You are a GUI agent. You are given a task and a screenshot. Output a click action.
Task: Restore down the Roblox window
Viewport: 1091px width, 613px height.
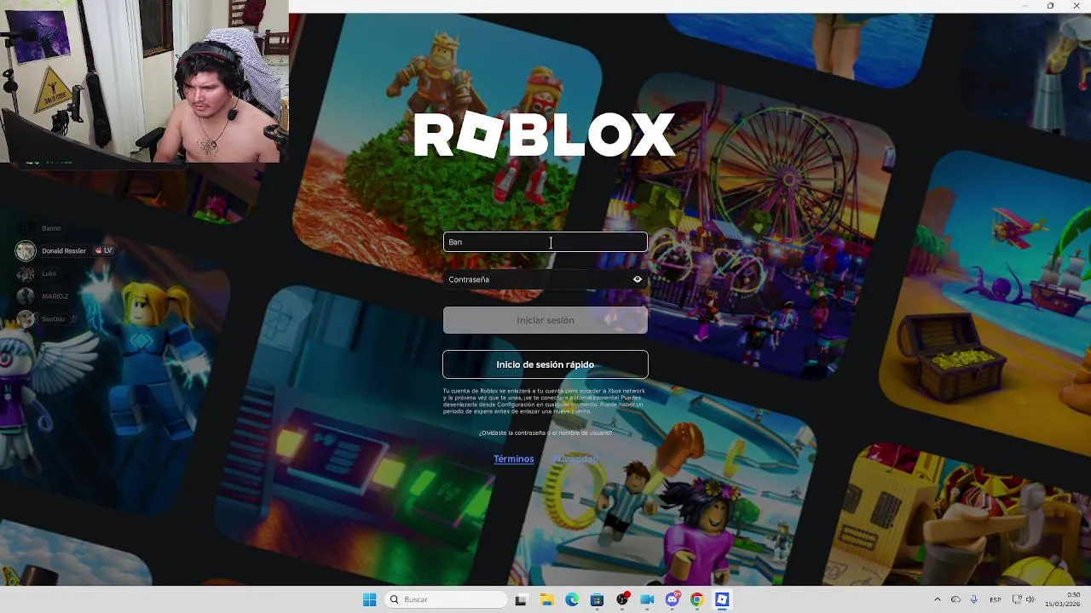click(x=1050, y=6)
